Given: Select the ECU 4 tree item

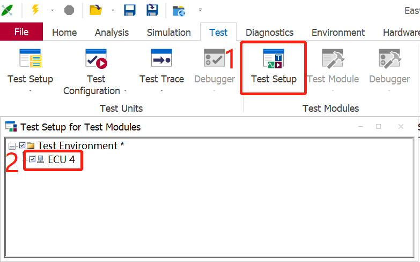Looking at the screenshot, I should pos(61,159).
